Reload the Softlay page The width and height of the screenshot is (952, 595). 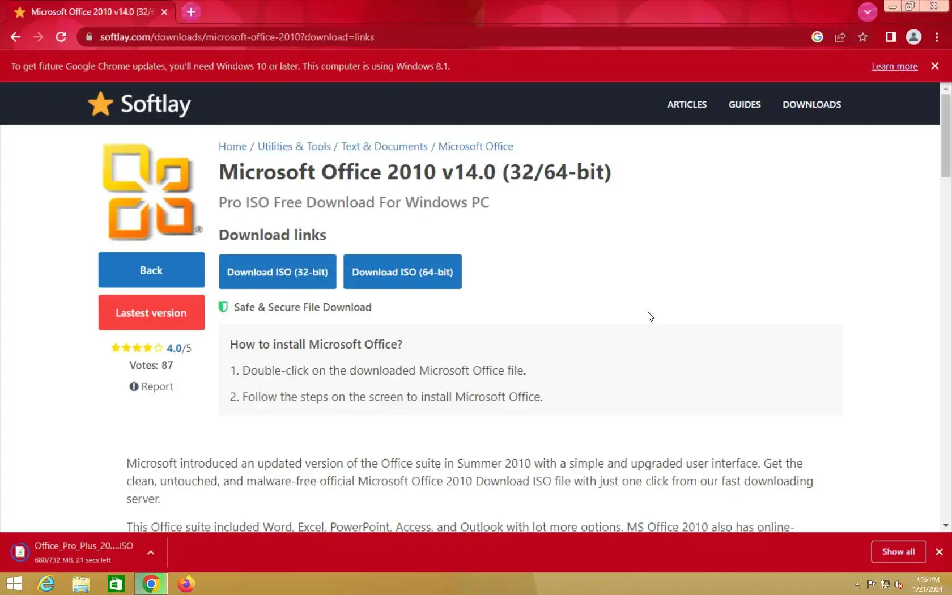point(61,37)
